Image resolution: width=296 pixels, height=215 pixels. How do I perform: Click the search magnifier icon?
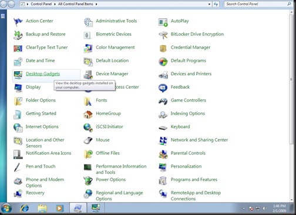coord(289,4)
